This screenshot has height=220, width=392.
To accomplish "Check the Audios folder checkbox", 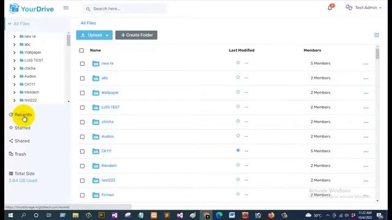I will pos(82,137).
